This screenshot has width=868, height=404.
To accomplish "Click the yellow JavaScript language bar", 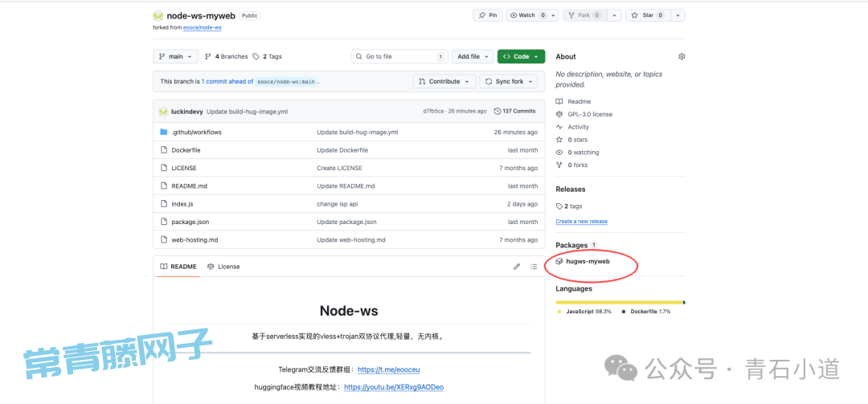I will (x=619, y=302).
